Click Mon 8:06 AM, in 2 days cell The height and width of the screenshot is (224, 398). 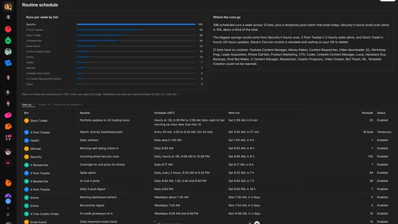[x=244, y=214]
